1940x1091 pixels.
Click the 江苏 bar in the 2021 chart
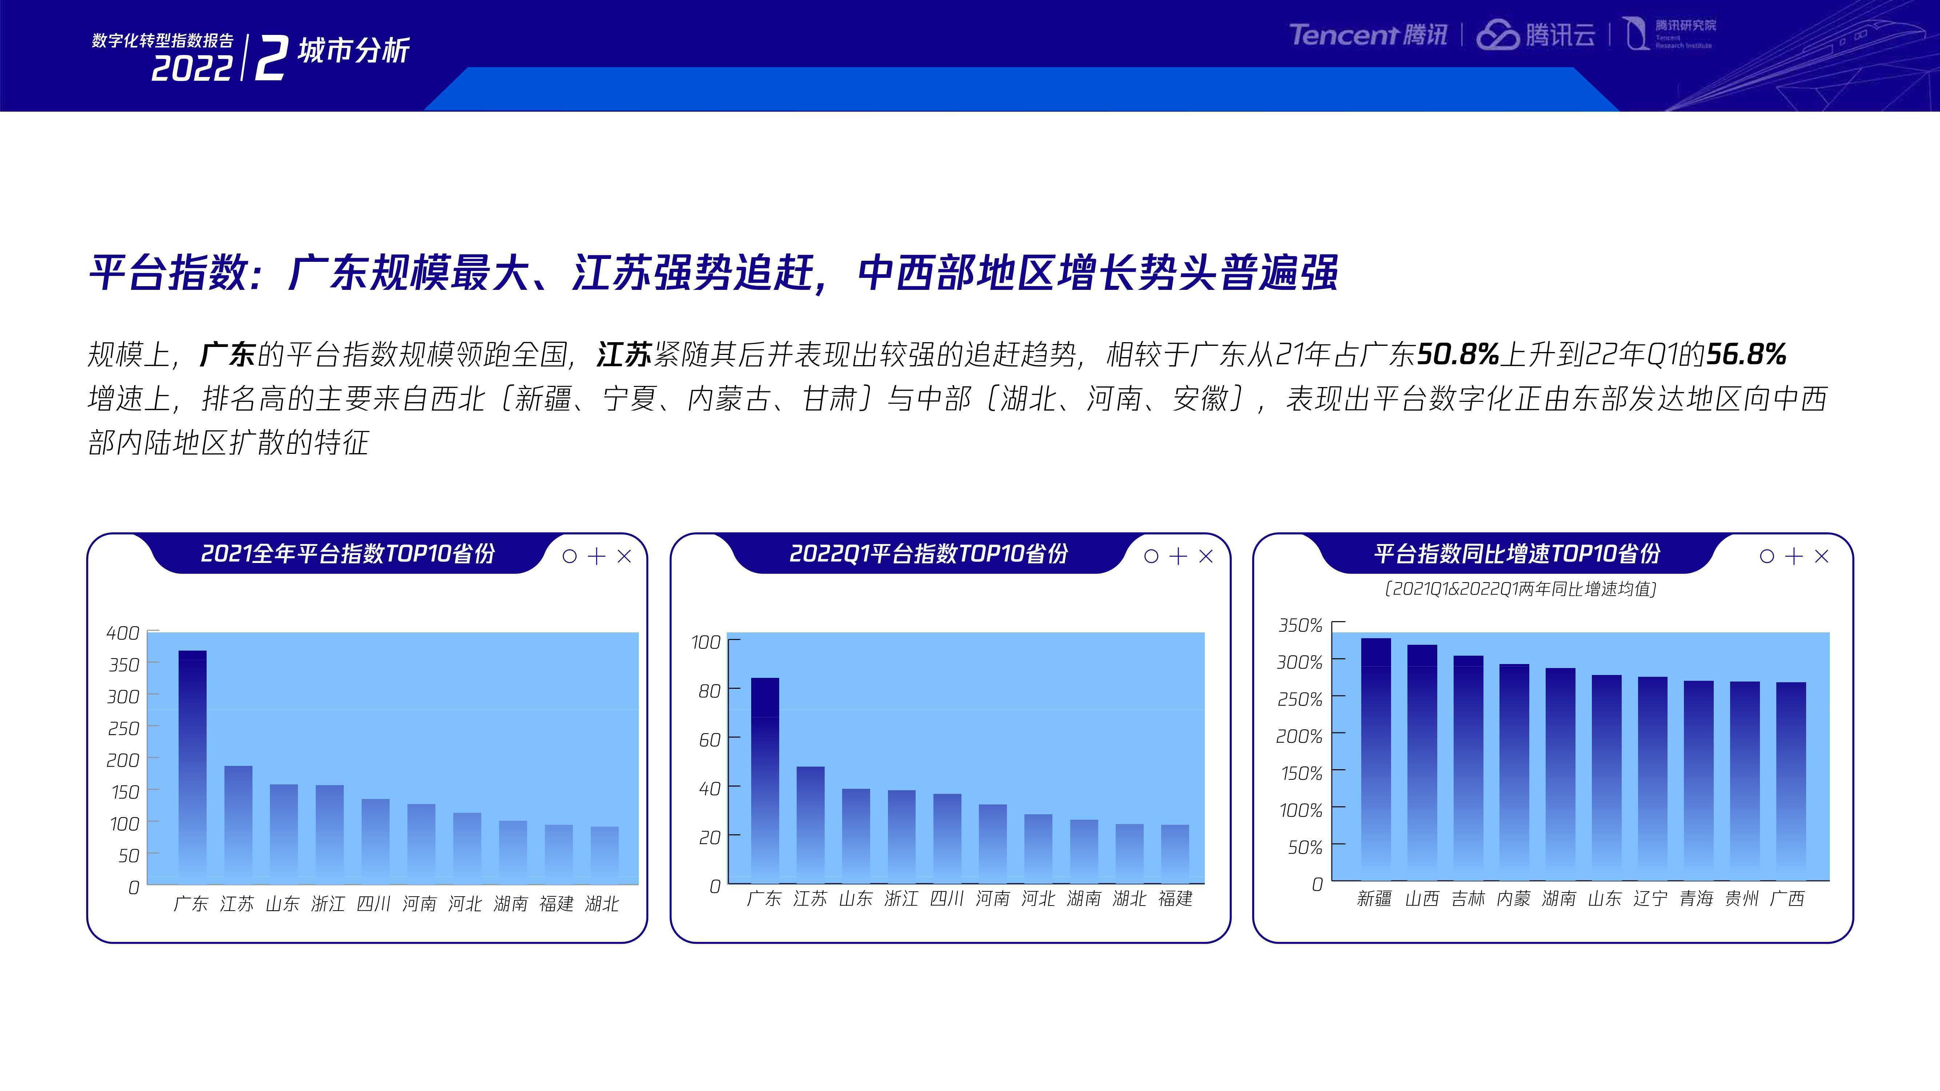(238, 824)
